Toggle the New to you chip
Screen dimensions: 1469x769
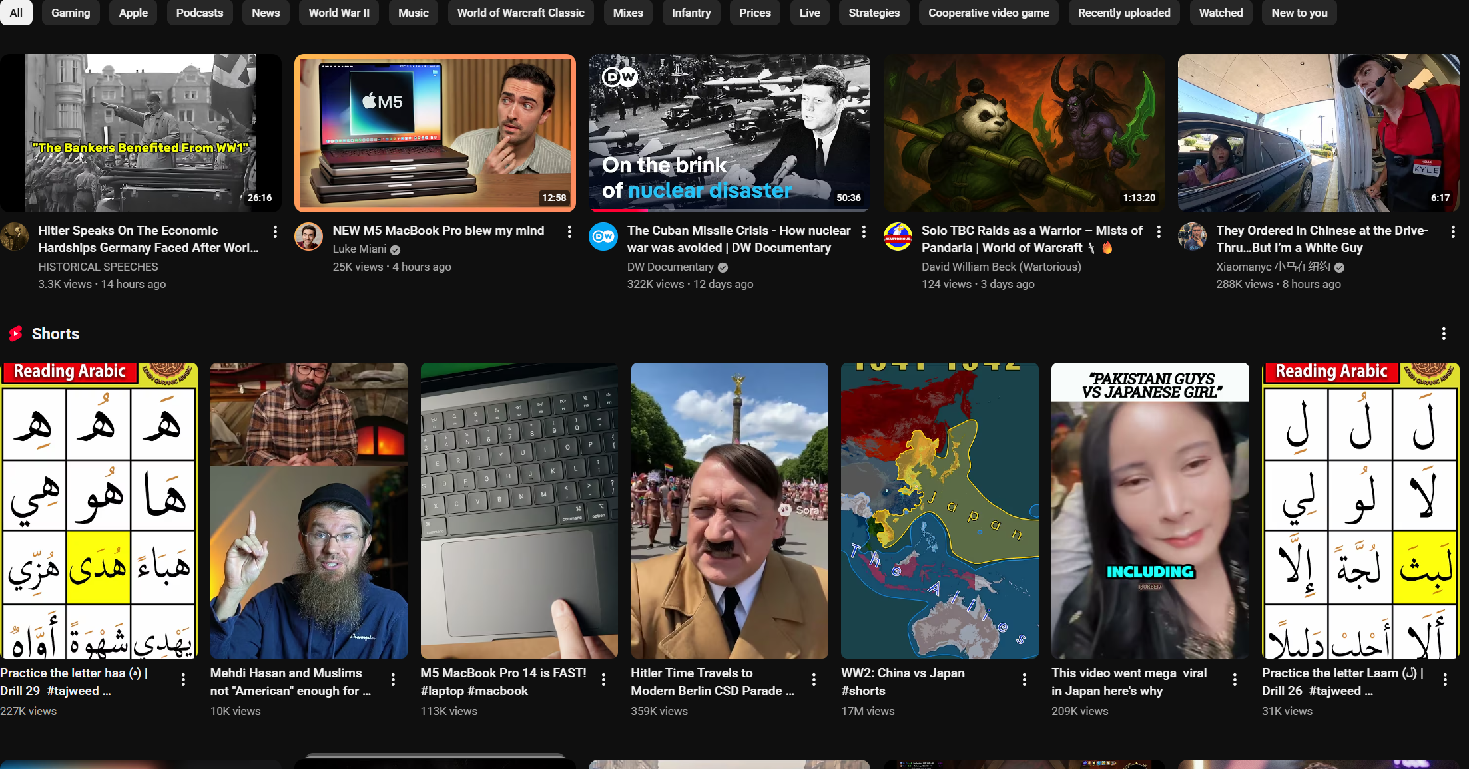(x=1299, y=13)
